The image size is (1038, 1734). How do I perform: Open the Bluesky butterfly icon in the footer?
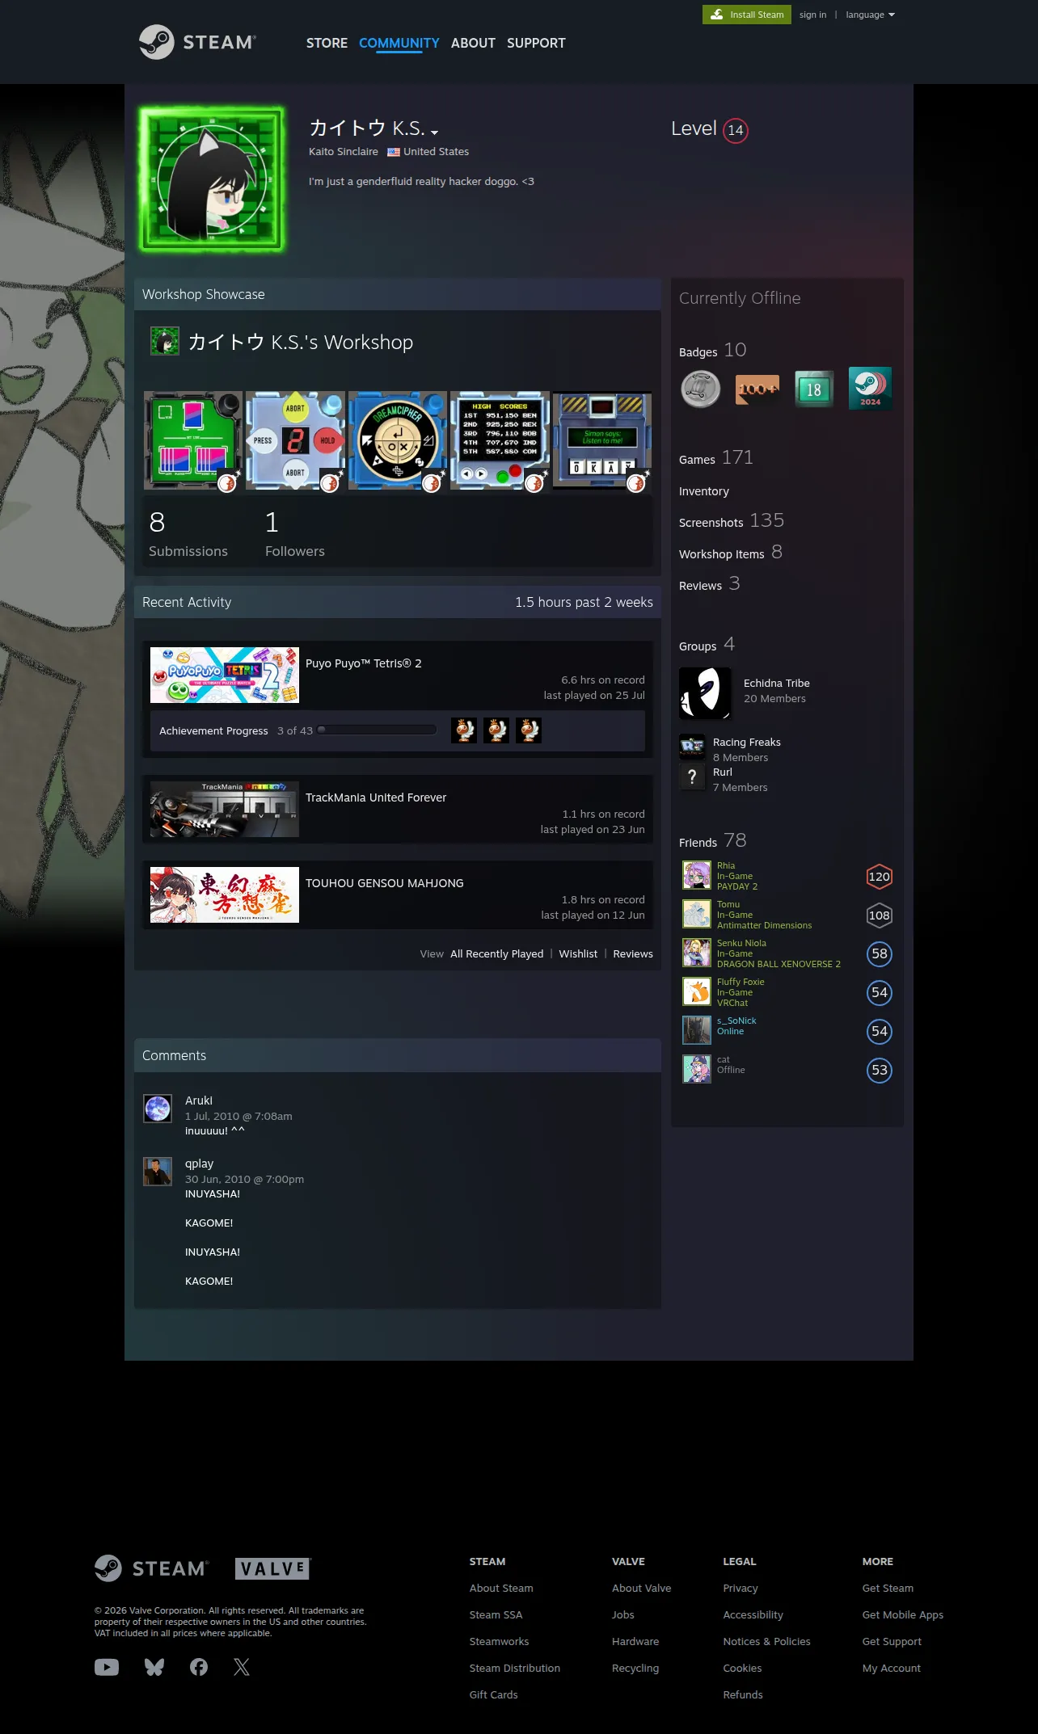point(154,1667)
